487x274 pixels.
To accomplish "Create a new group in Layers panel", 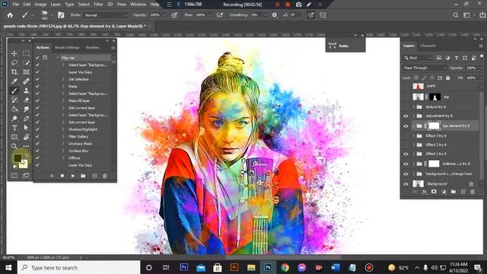I will pos(454,192).
